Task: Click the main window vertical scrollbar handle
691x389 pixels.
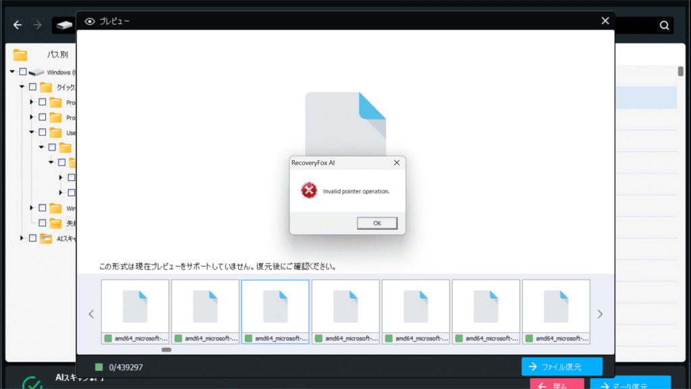Action: tap(680, 71)
